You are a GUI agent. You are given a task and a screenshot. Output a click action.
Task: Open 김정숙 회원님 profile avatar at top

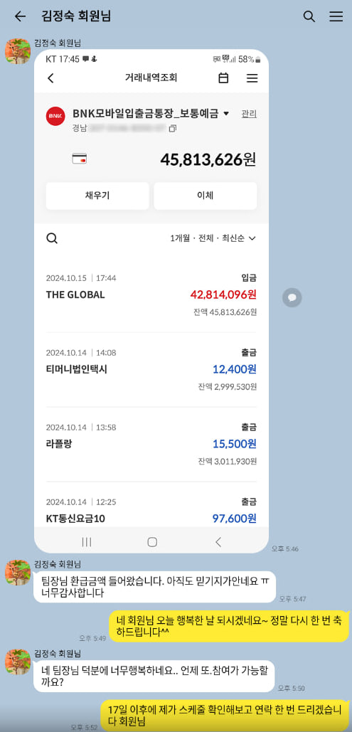point(18,51)
